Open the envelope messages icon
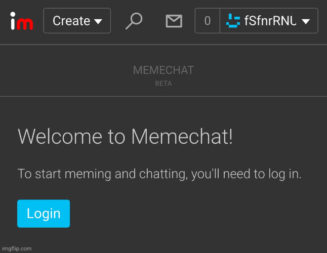 pos(174,21)
